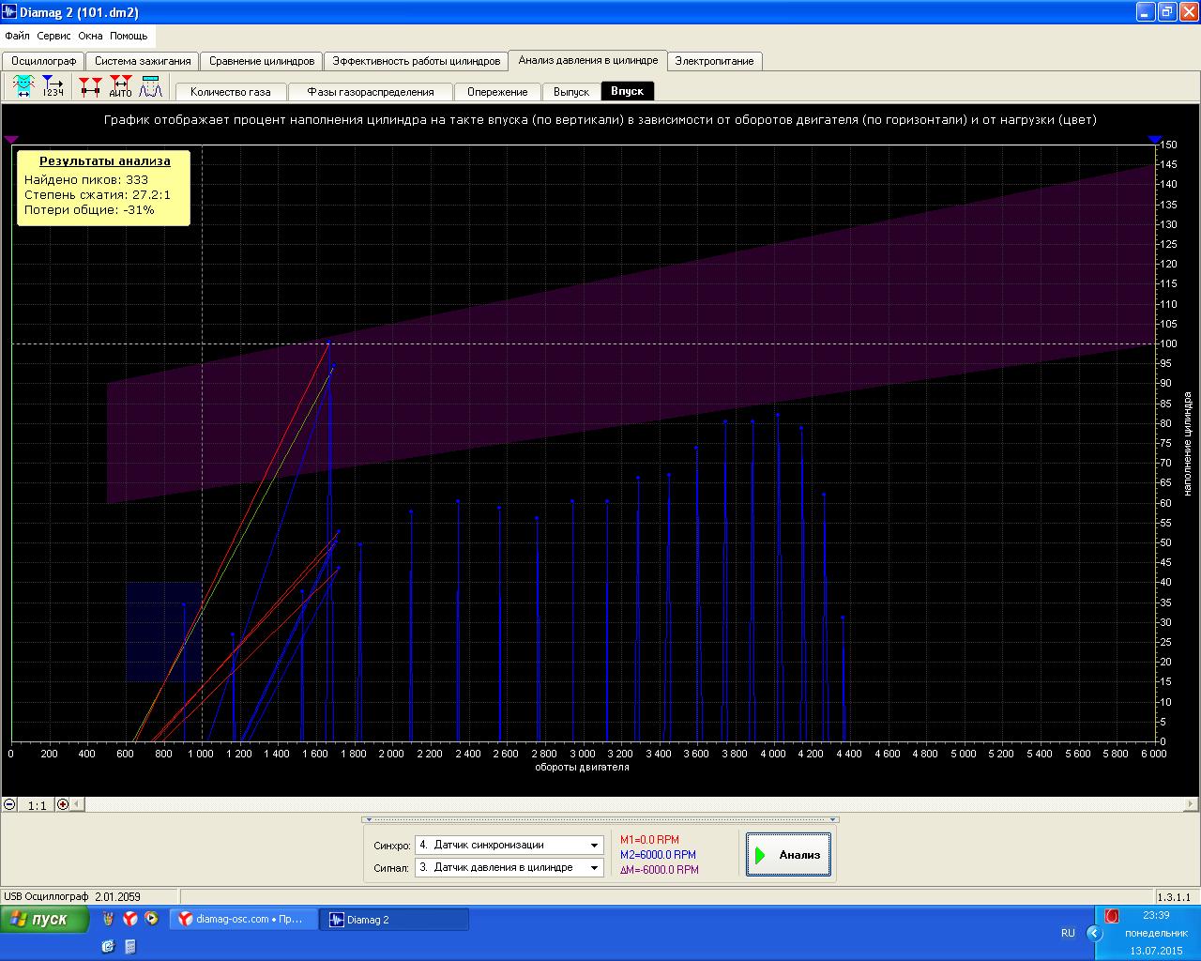Switch to the Электропитание tab
1201x961 pixels.
714,61
